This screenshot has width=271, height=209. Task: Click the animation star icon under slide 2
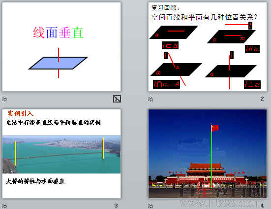151,99
